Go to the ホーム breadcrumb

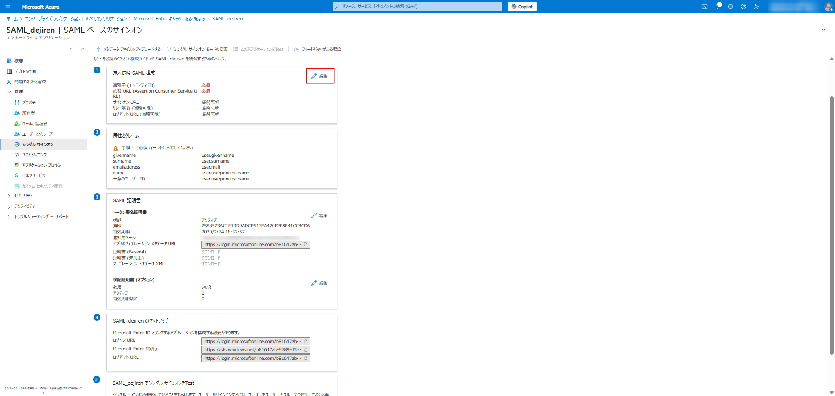pyautogui.click(x=12, y=19)
